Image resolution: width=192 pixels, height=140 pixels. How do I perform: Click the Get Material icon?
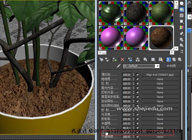(102, 59)
